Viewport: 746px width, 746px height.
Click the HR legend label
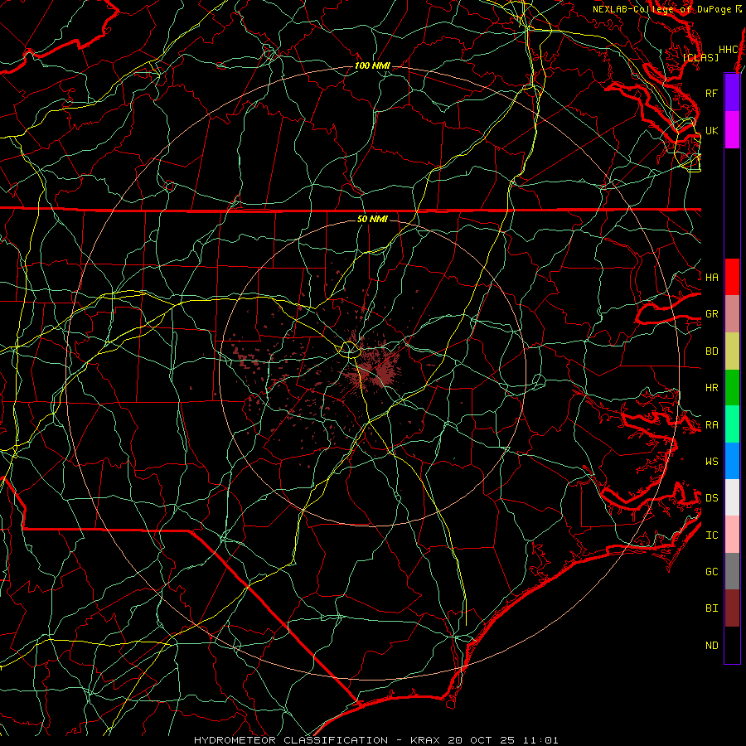point(711,388)
